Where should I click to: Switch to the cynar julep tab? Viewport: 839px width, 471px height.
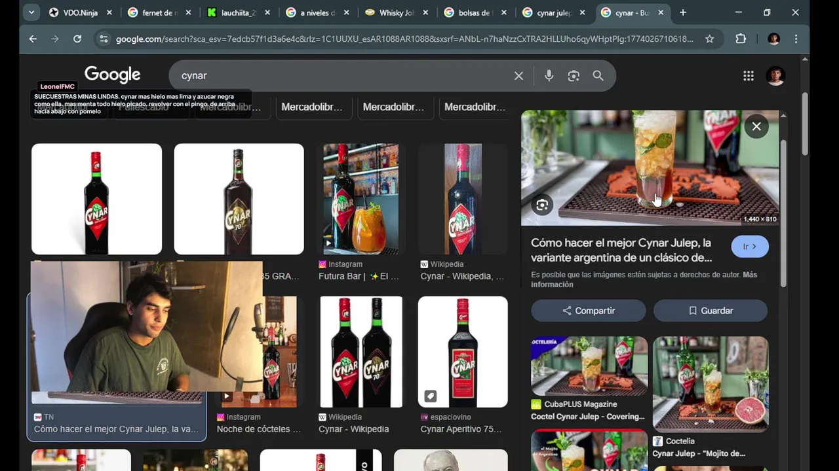click(x=555, y=12)
